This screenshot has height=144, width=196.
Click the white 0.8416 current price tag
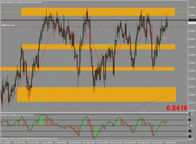[192, 23]
